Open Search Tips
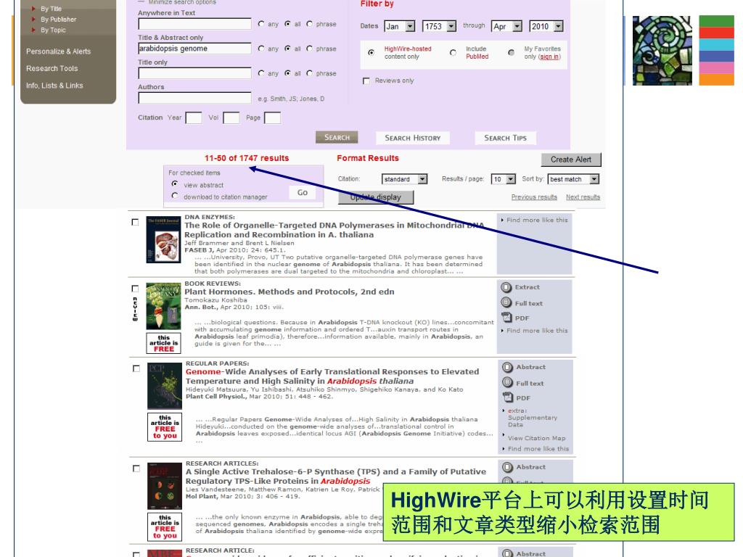The height and width of the screenshot is (557, 743). (x=506, y=138)
